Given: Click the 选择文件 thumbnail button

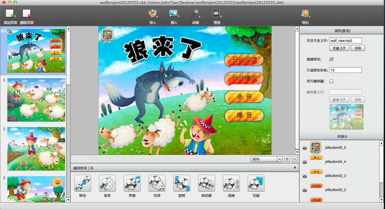Looking at the screenshot, I should click(x=339, y=100).
